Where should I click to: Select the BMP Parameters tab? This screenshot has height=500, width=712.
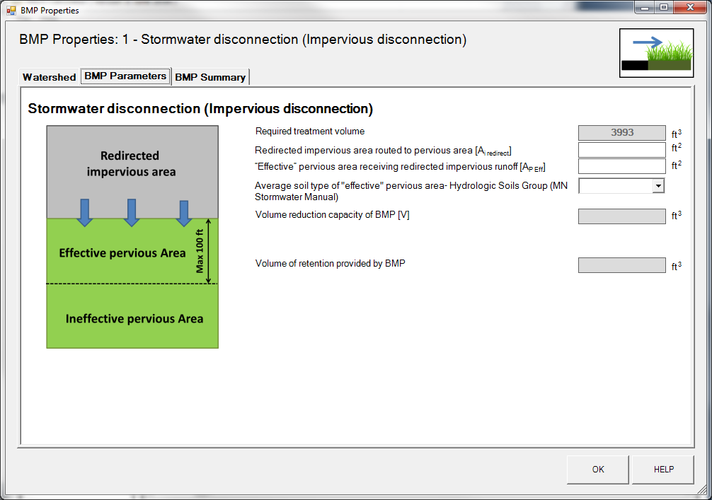click(125, 76)
